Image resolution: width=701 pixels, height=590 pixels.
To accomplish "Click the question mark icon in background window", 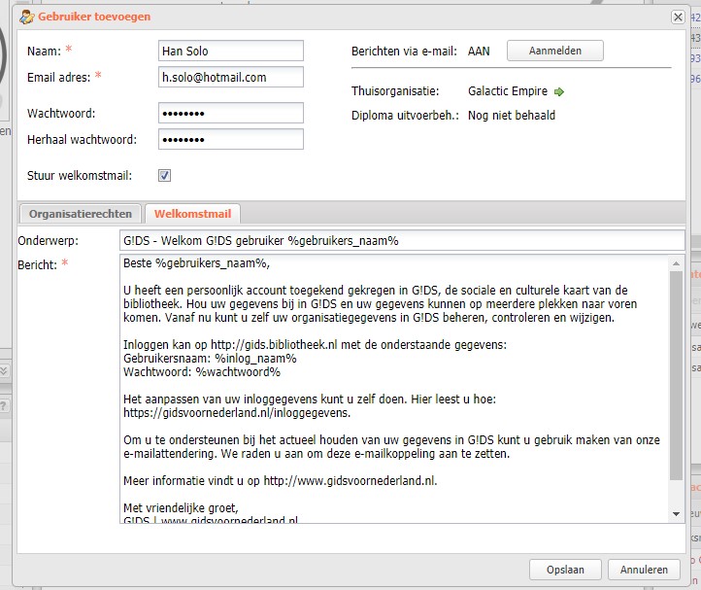I will click(3, 406).
